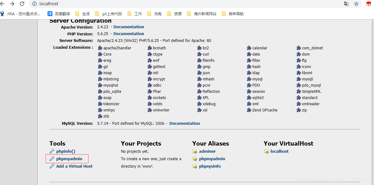The width and height of the screenshot is (374, 185).
Task: Click the folder icon beside adminer alias
Action: coord(195,151)
